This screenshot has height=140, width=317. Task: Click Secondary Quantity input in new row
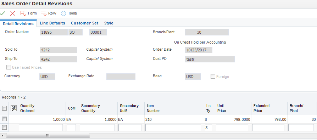click(x=97, y=128)
